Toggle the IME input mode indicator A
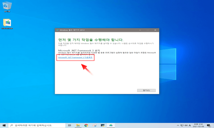The height and width of the screenshot is (128, 214). (x=190, y=126)
